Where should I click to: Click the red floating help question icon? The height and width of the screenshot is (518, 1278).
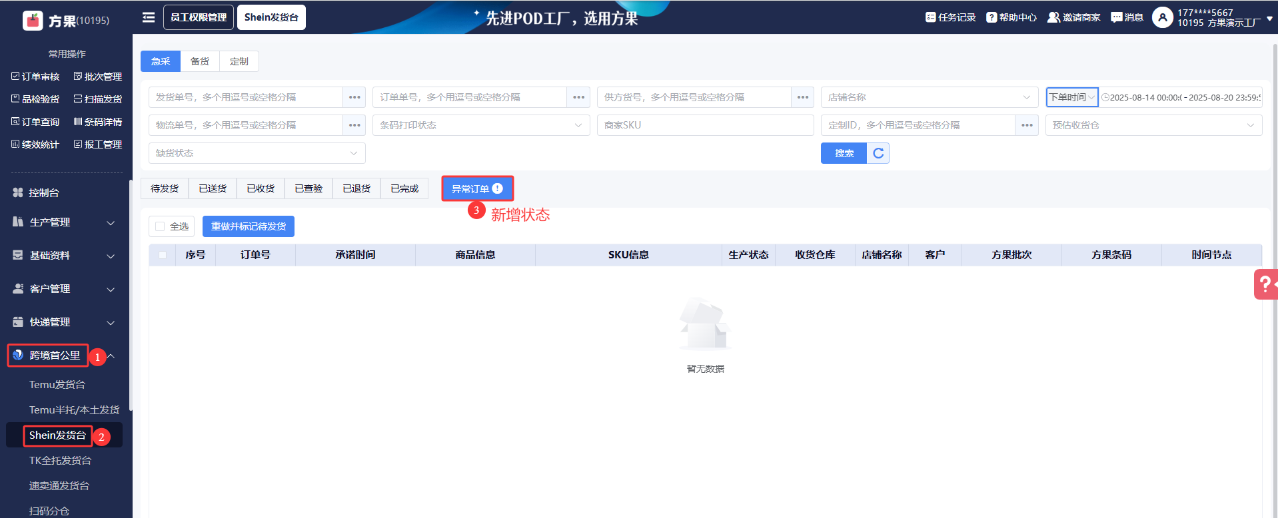coord(1263,284)
